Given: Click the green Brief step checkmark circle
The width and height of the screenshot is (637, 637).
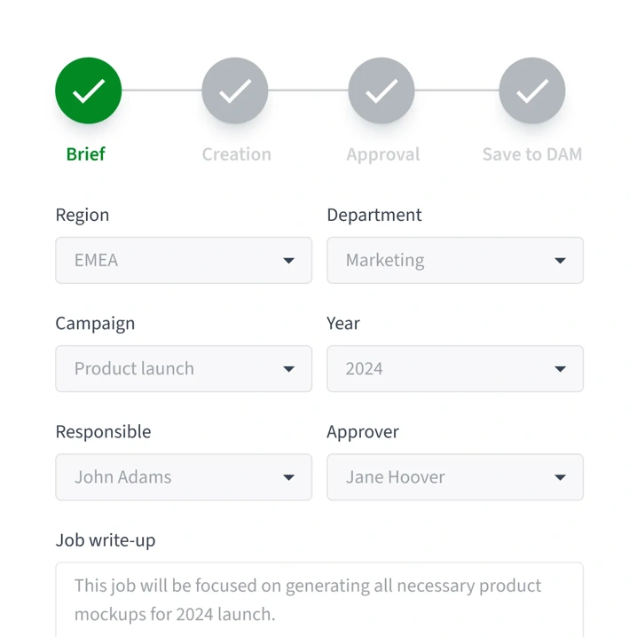Looking at the screenshot, I should click(x=89, y=90).
